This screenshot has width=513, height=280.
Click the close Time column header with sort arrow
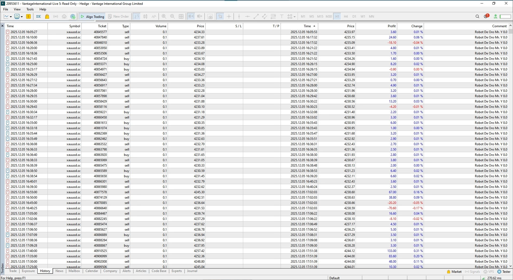pos(299,26)
